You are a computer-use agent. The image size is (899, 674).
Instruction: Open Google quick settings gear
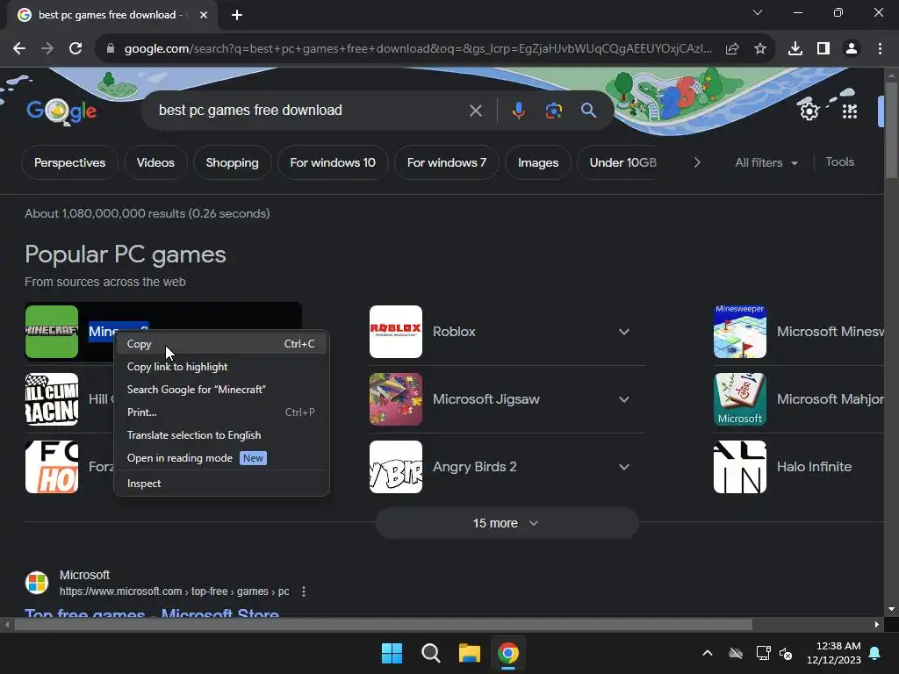(809, 111)
